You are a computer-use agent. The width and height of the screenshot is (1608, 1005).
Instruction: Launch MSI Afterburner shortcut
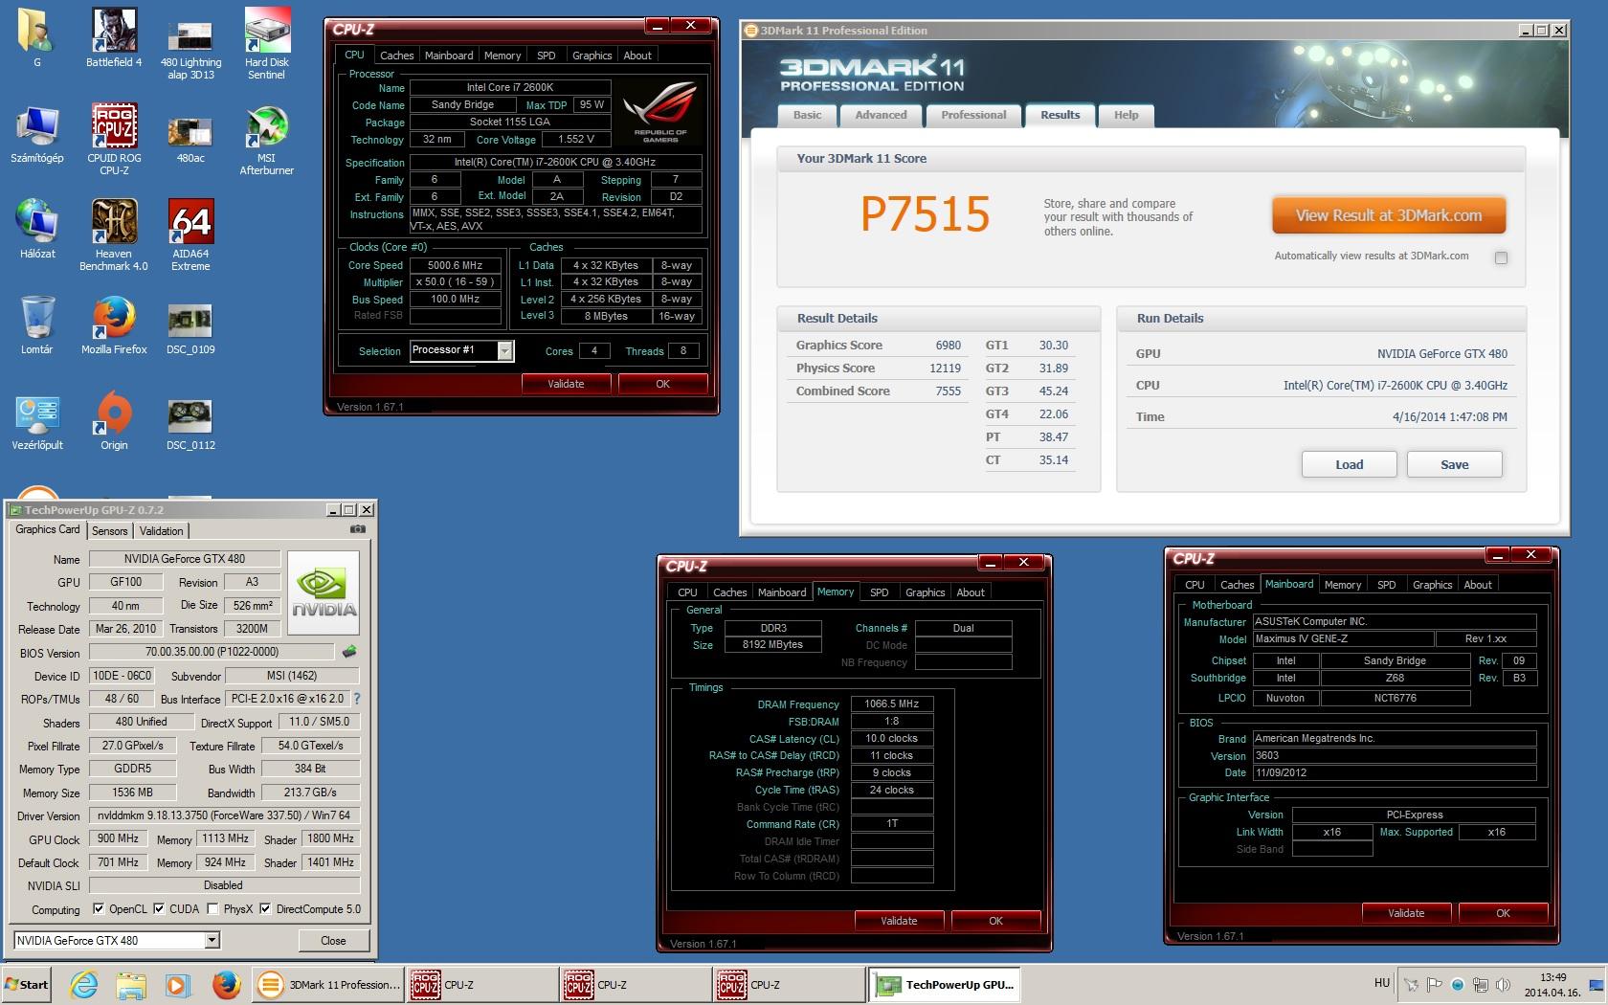[266, 140]
